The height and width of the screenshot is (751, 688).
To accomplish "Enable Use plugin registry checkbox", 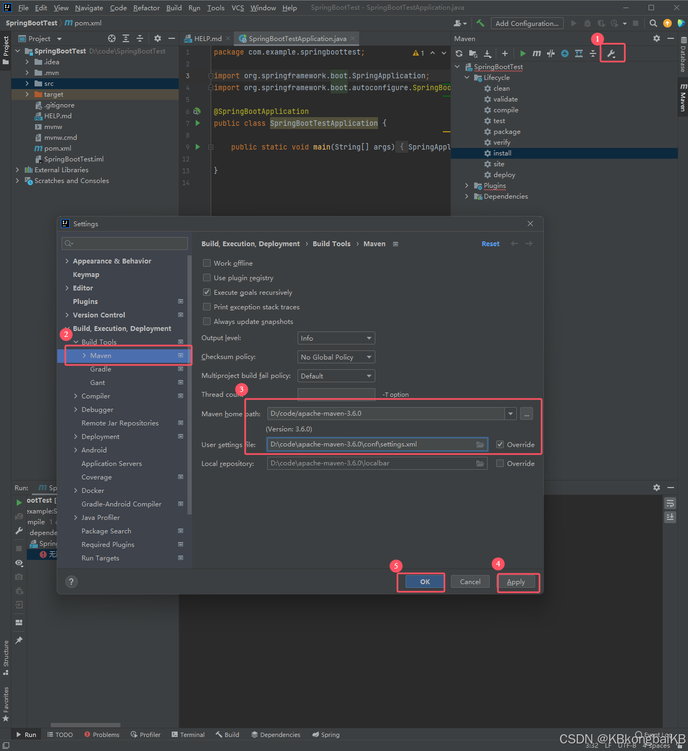I will [206, 278].
